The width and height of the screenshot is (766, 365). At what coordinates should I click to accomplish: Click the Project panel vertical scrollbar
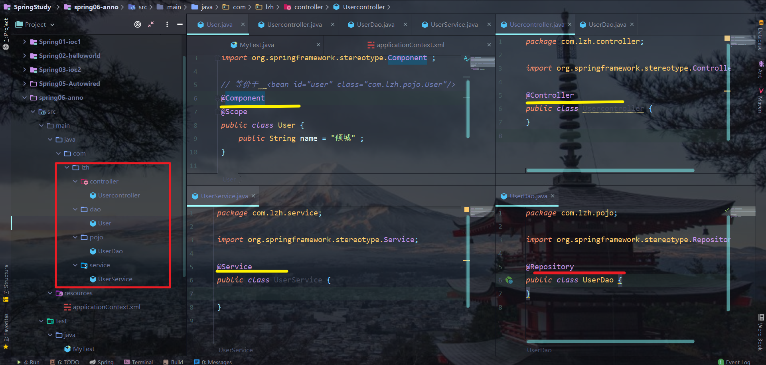(x=184, y=166)
